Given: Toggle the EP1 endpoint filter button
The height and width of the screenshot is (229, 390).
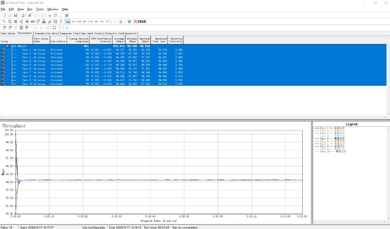Looking at the screenshot, I should click(85, 22).
